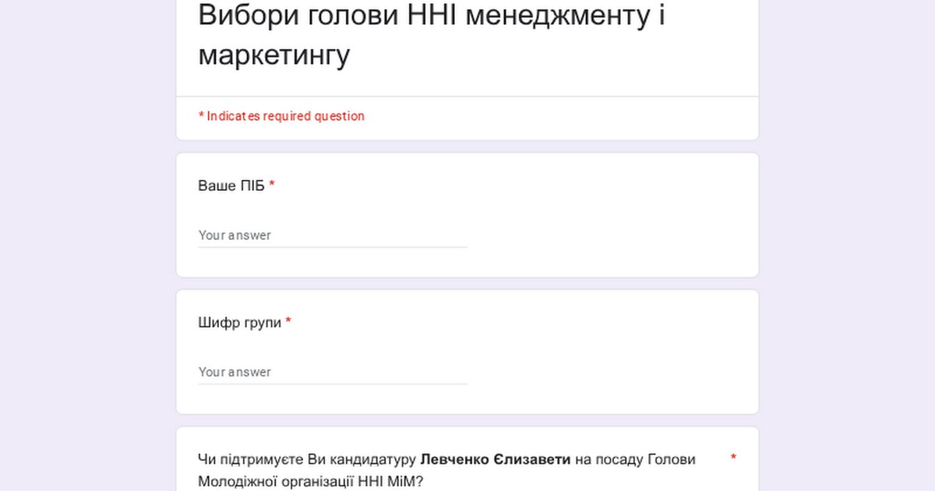Click the red asterisk beside Шифр групи
Viewport: 935px width, 491px height.
pos(288,322)
